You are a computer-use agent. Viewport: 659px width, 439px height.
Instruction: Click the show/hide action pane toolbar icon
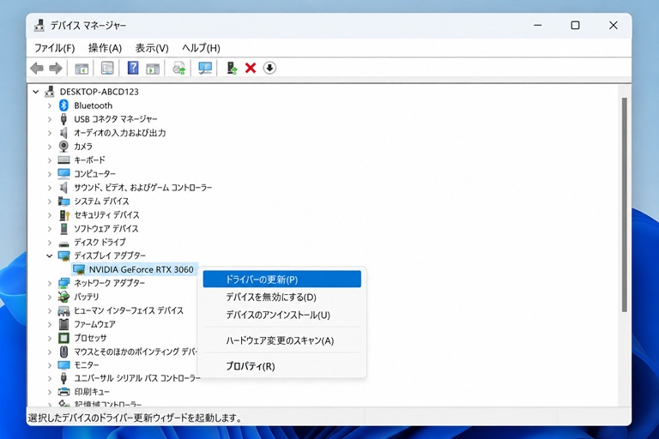[x=153, y=68]
